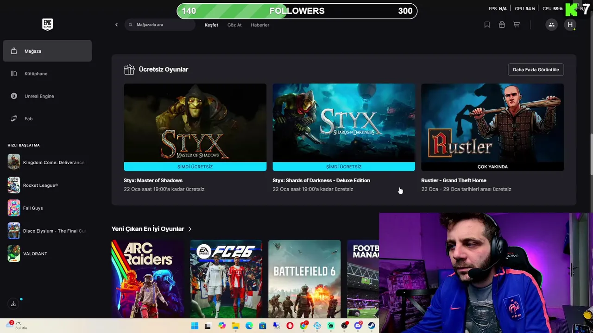This screenshot has width=593, height=333.
Task: Click '22 Oca - 29 Oca tarihleri arası ücretsiz'
Action: pyautogui.click(x=466, y=189)
